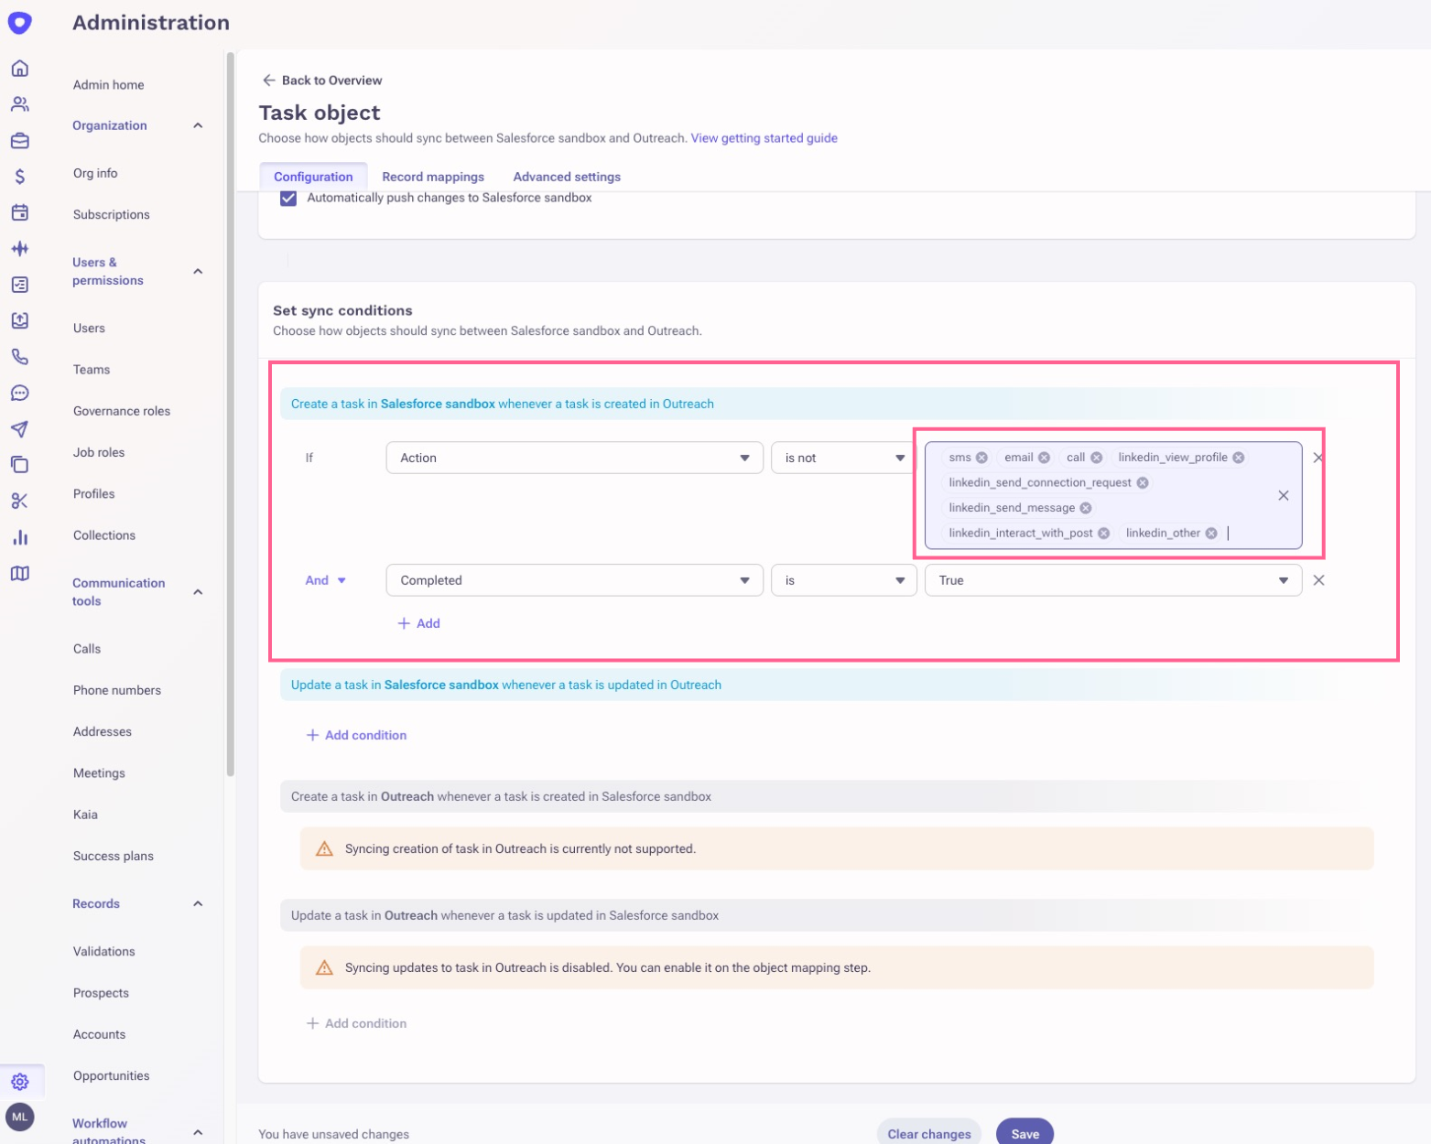Open the dollar sign icon in rail
The width and height of the screenshot is (1431, 1144).
pos(19,177)
